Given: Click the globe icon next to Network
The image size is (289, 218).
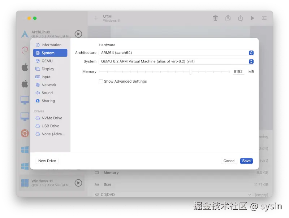Looking at the screenshot, I should coord(38,85).
